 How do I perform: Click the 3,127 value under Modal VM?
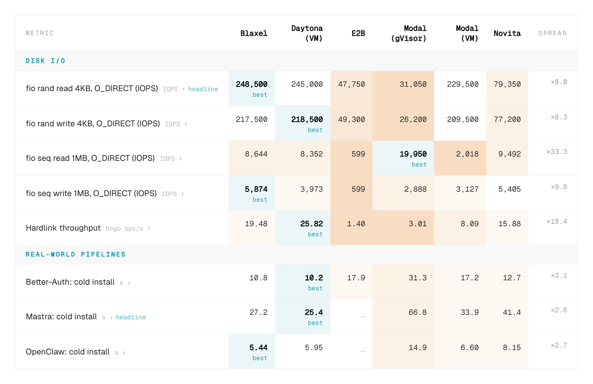tap(467, 189)
